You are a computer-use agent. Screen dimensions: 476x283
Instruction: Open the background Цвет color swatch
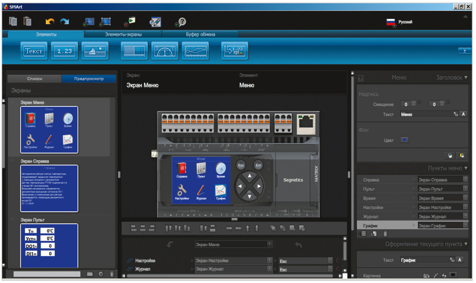pos(404,140)
